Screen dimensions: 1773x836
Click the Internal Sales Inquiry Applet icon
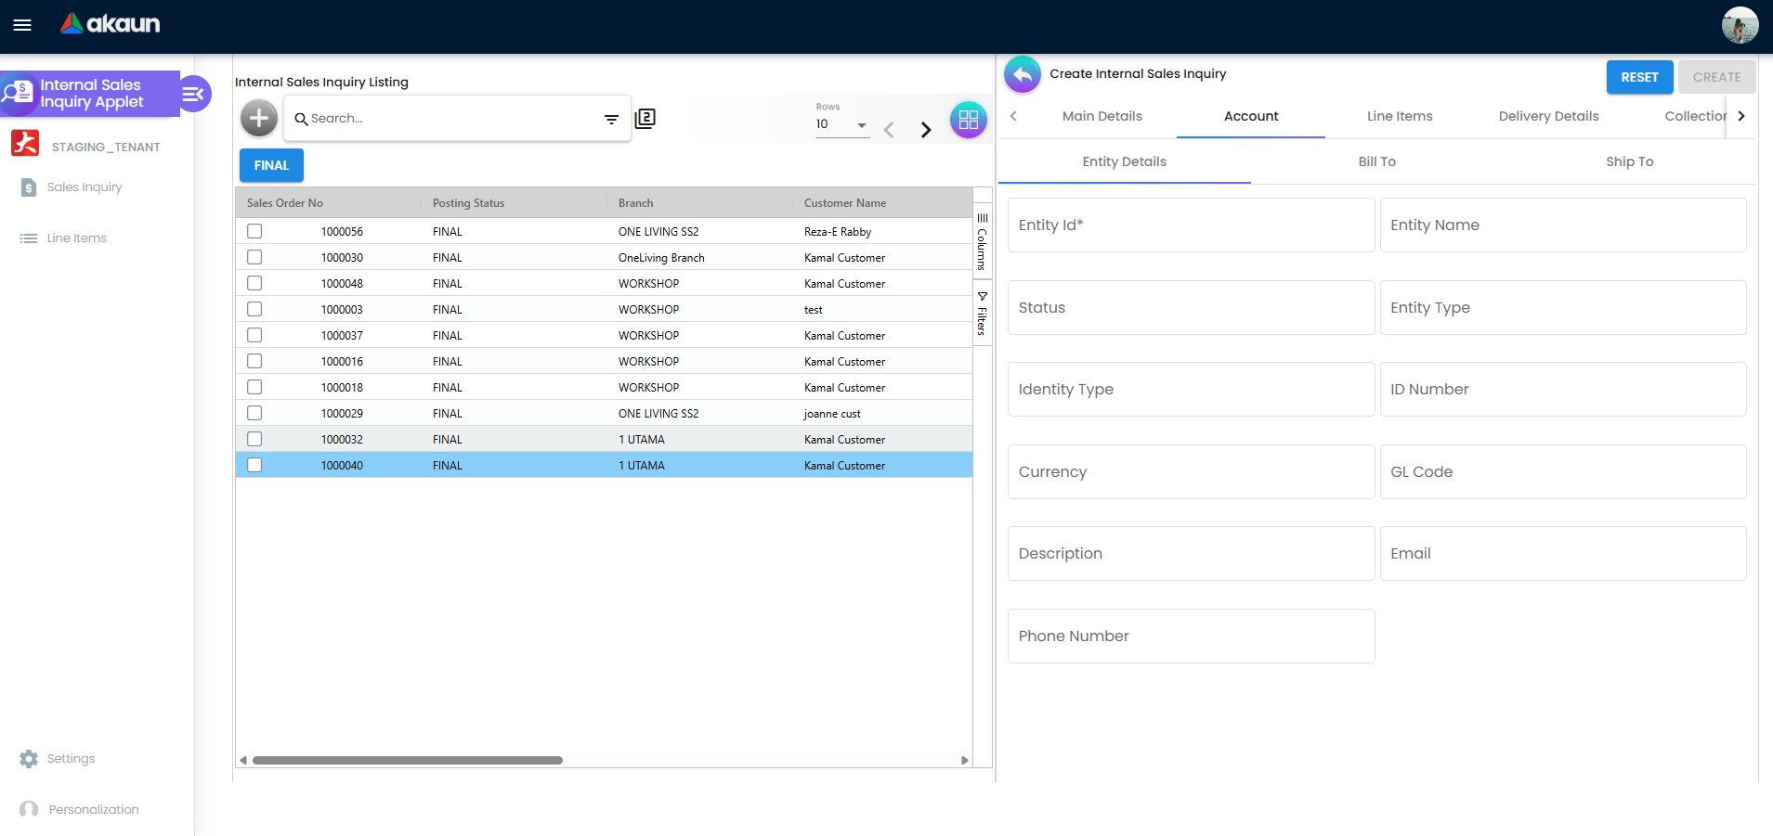click(x=18, y=93)
